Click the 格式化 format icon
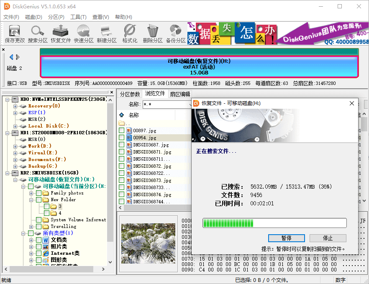Screen dimensions: 369x284 point(130,34)
